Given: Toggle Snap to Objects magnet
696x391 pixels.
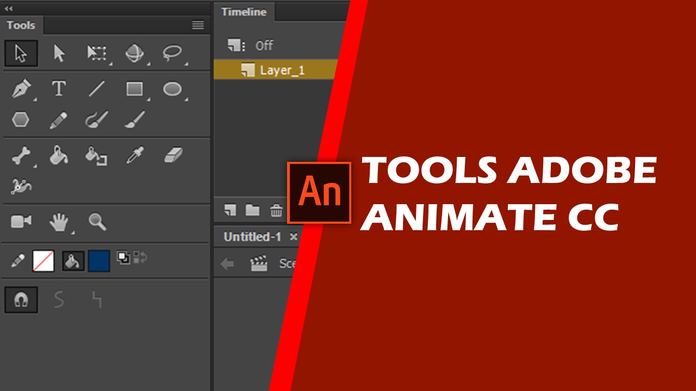Looking at the screenshot, I should [21, 299].
